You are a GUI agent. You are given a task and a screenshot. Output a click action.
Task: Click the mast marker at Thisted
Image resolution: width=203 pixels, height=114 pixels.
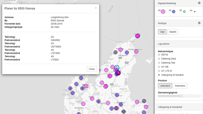tap(81, 78)
